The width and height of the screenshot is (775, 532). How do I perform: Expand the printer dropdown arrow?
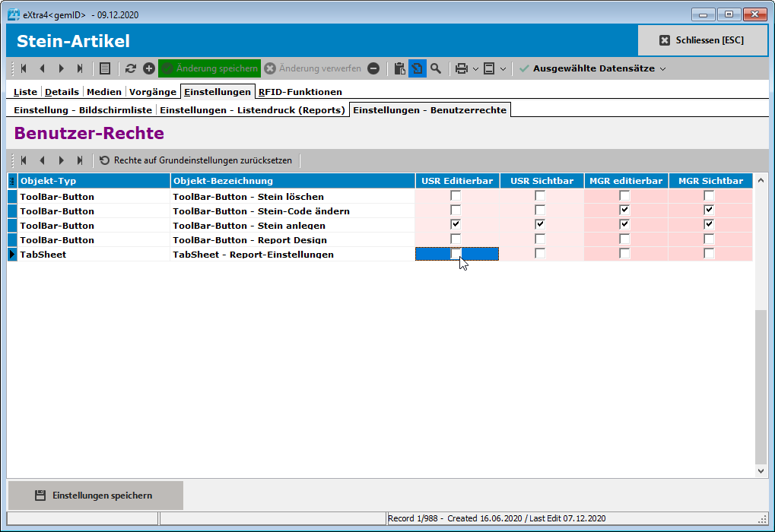click(x=475, y=69)
